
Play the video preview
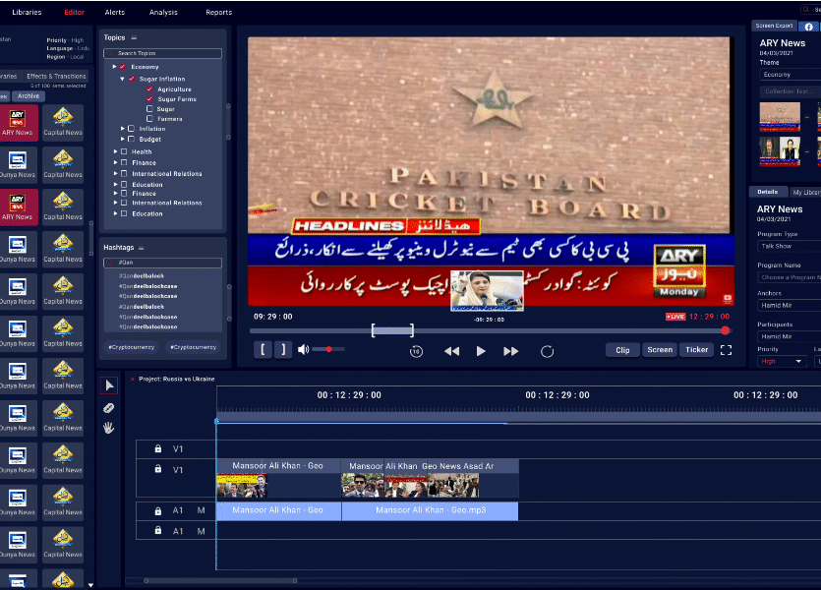(x=481, y=351)
